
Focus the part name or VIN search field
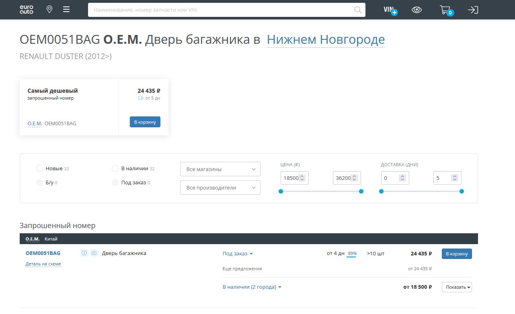[227, 10]
